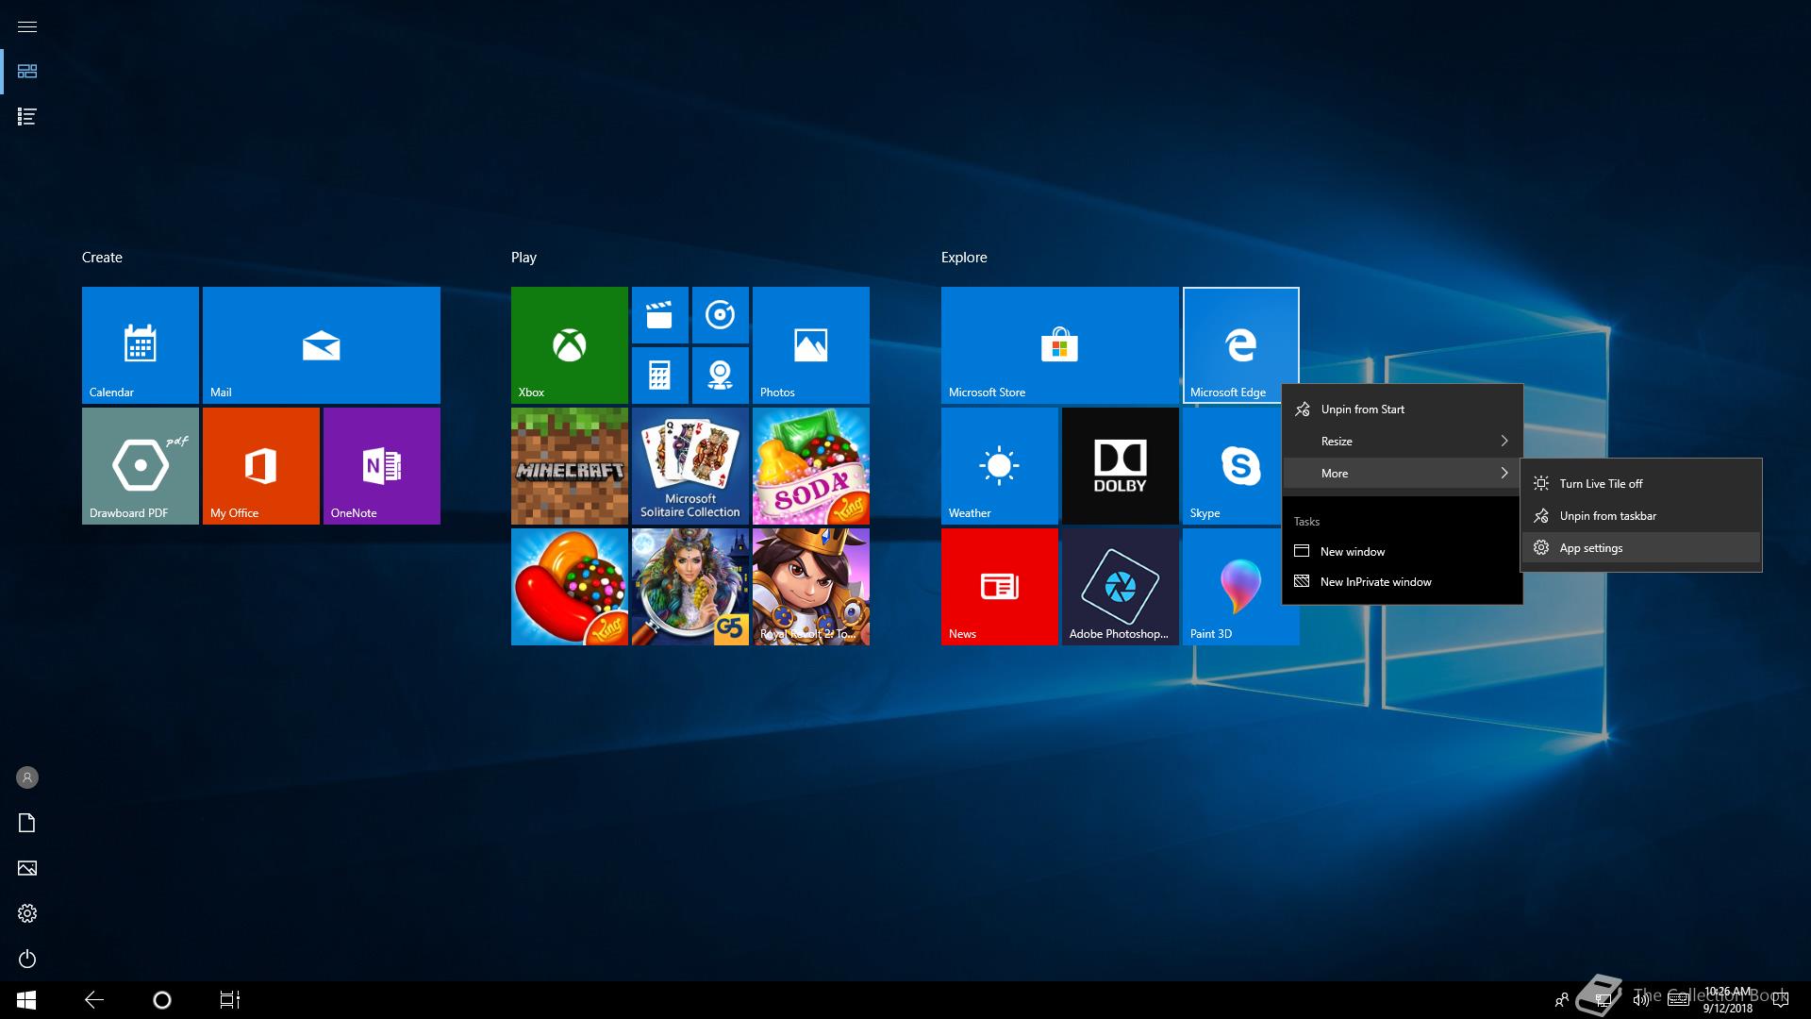
Task: Open the Paint 3D tile
Action: click(1232, 587)
